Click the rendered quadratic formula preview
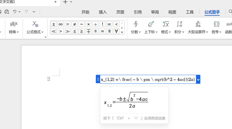Viewport: 232px width, 129px height. point(126,100)
